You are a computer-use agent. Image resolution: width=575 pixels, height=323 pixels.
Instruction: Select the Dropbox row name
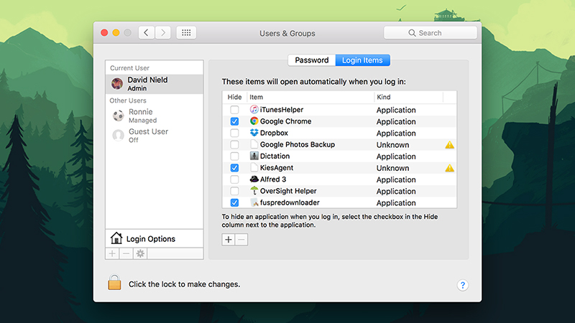click(x=274, y=133)
